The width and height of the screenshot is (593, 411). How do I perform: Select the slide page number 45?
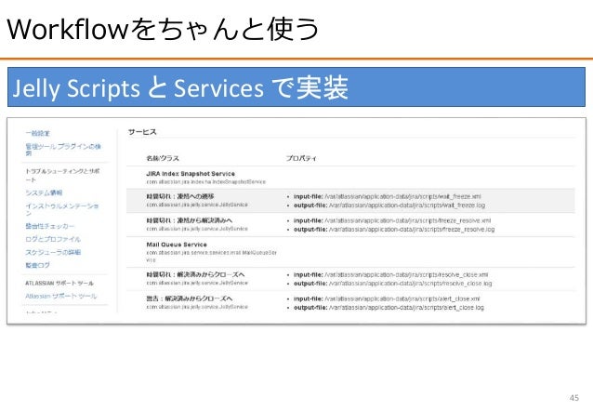tap(574, 398)
